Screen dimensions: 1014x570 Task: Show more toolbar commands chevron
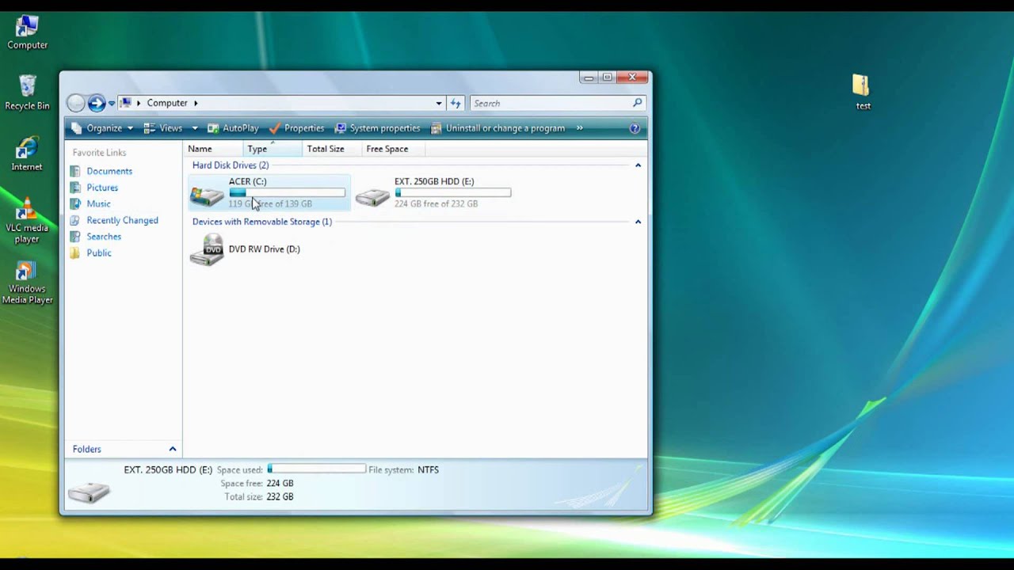[579, 128]
